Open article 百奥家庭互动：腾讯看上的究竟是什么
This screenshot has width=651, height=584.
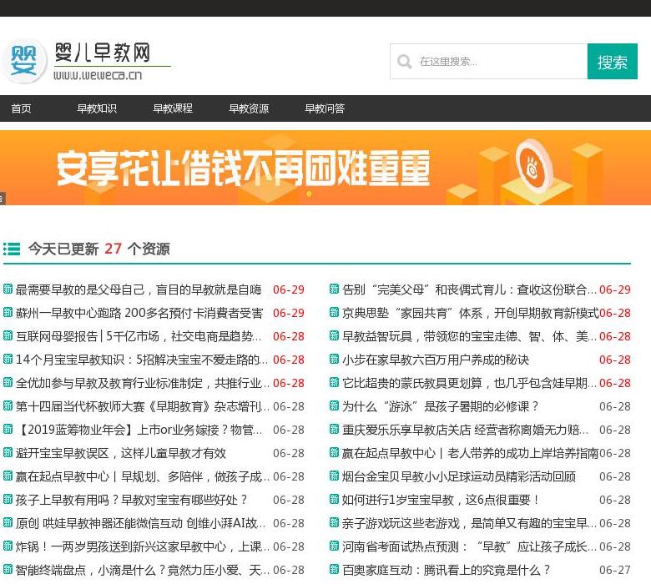click(x=447, y=570)
